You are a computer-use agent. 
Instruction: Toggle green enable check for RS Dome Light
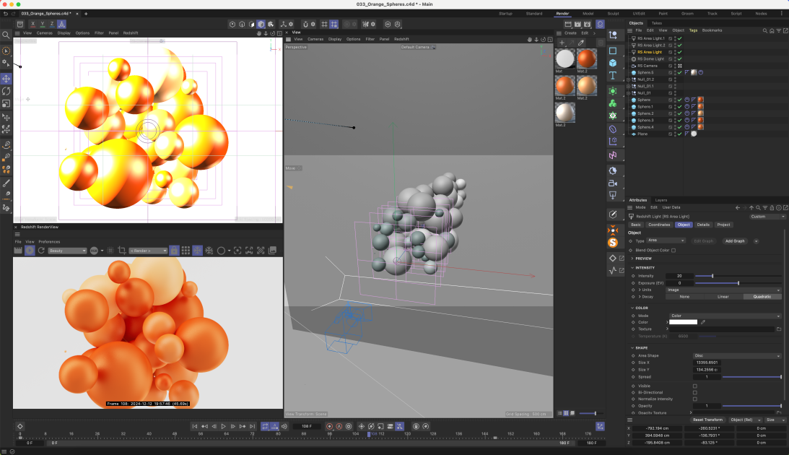coord(680,59)
